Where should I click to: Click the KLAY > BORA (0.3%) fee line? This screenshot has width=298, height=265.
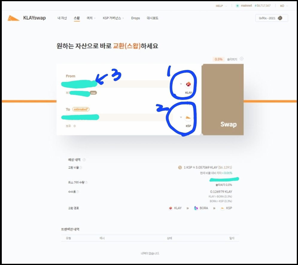tap(220, 197)
